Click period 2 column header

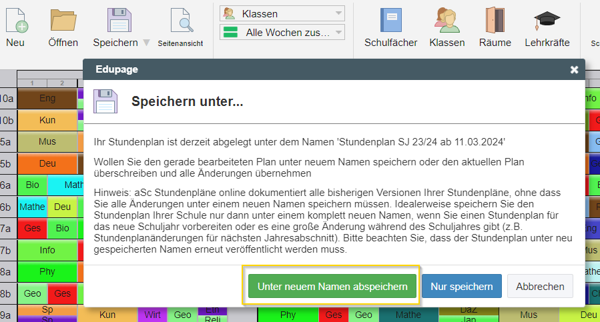pos(62,83)
